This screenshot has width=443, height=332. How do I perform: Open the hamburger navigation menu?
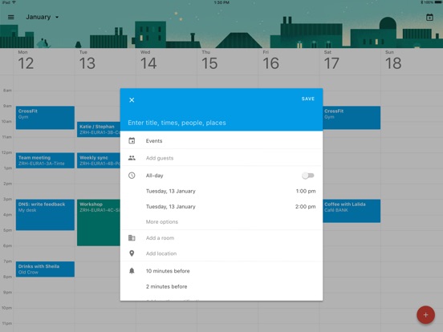(x=10, y=17)
